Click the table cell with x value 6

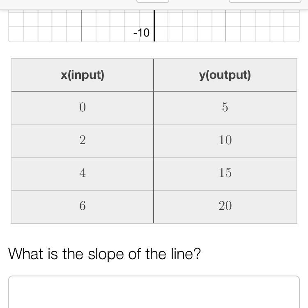click(x=82, y=207)
